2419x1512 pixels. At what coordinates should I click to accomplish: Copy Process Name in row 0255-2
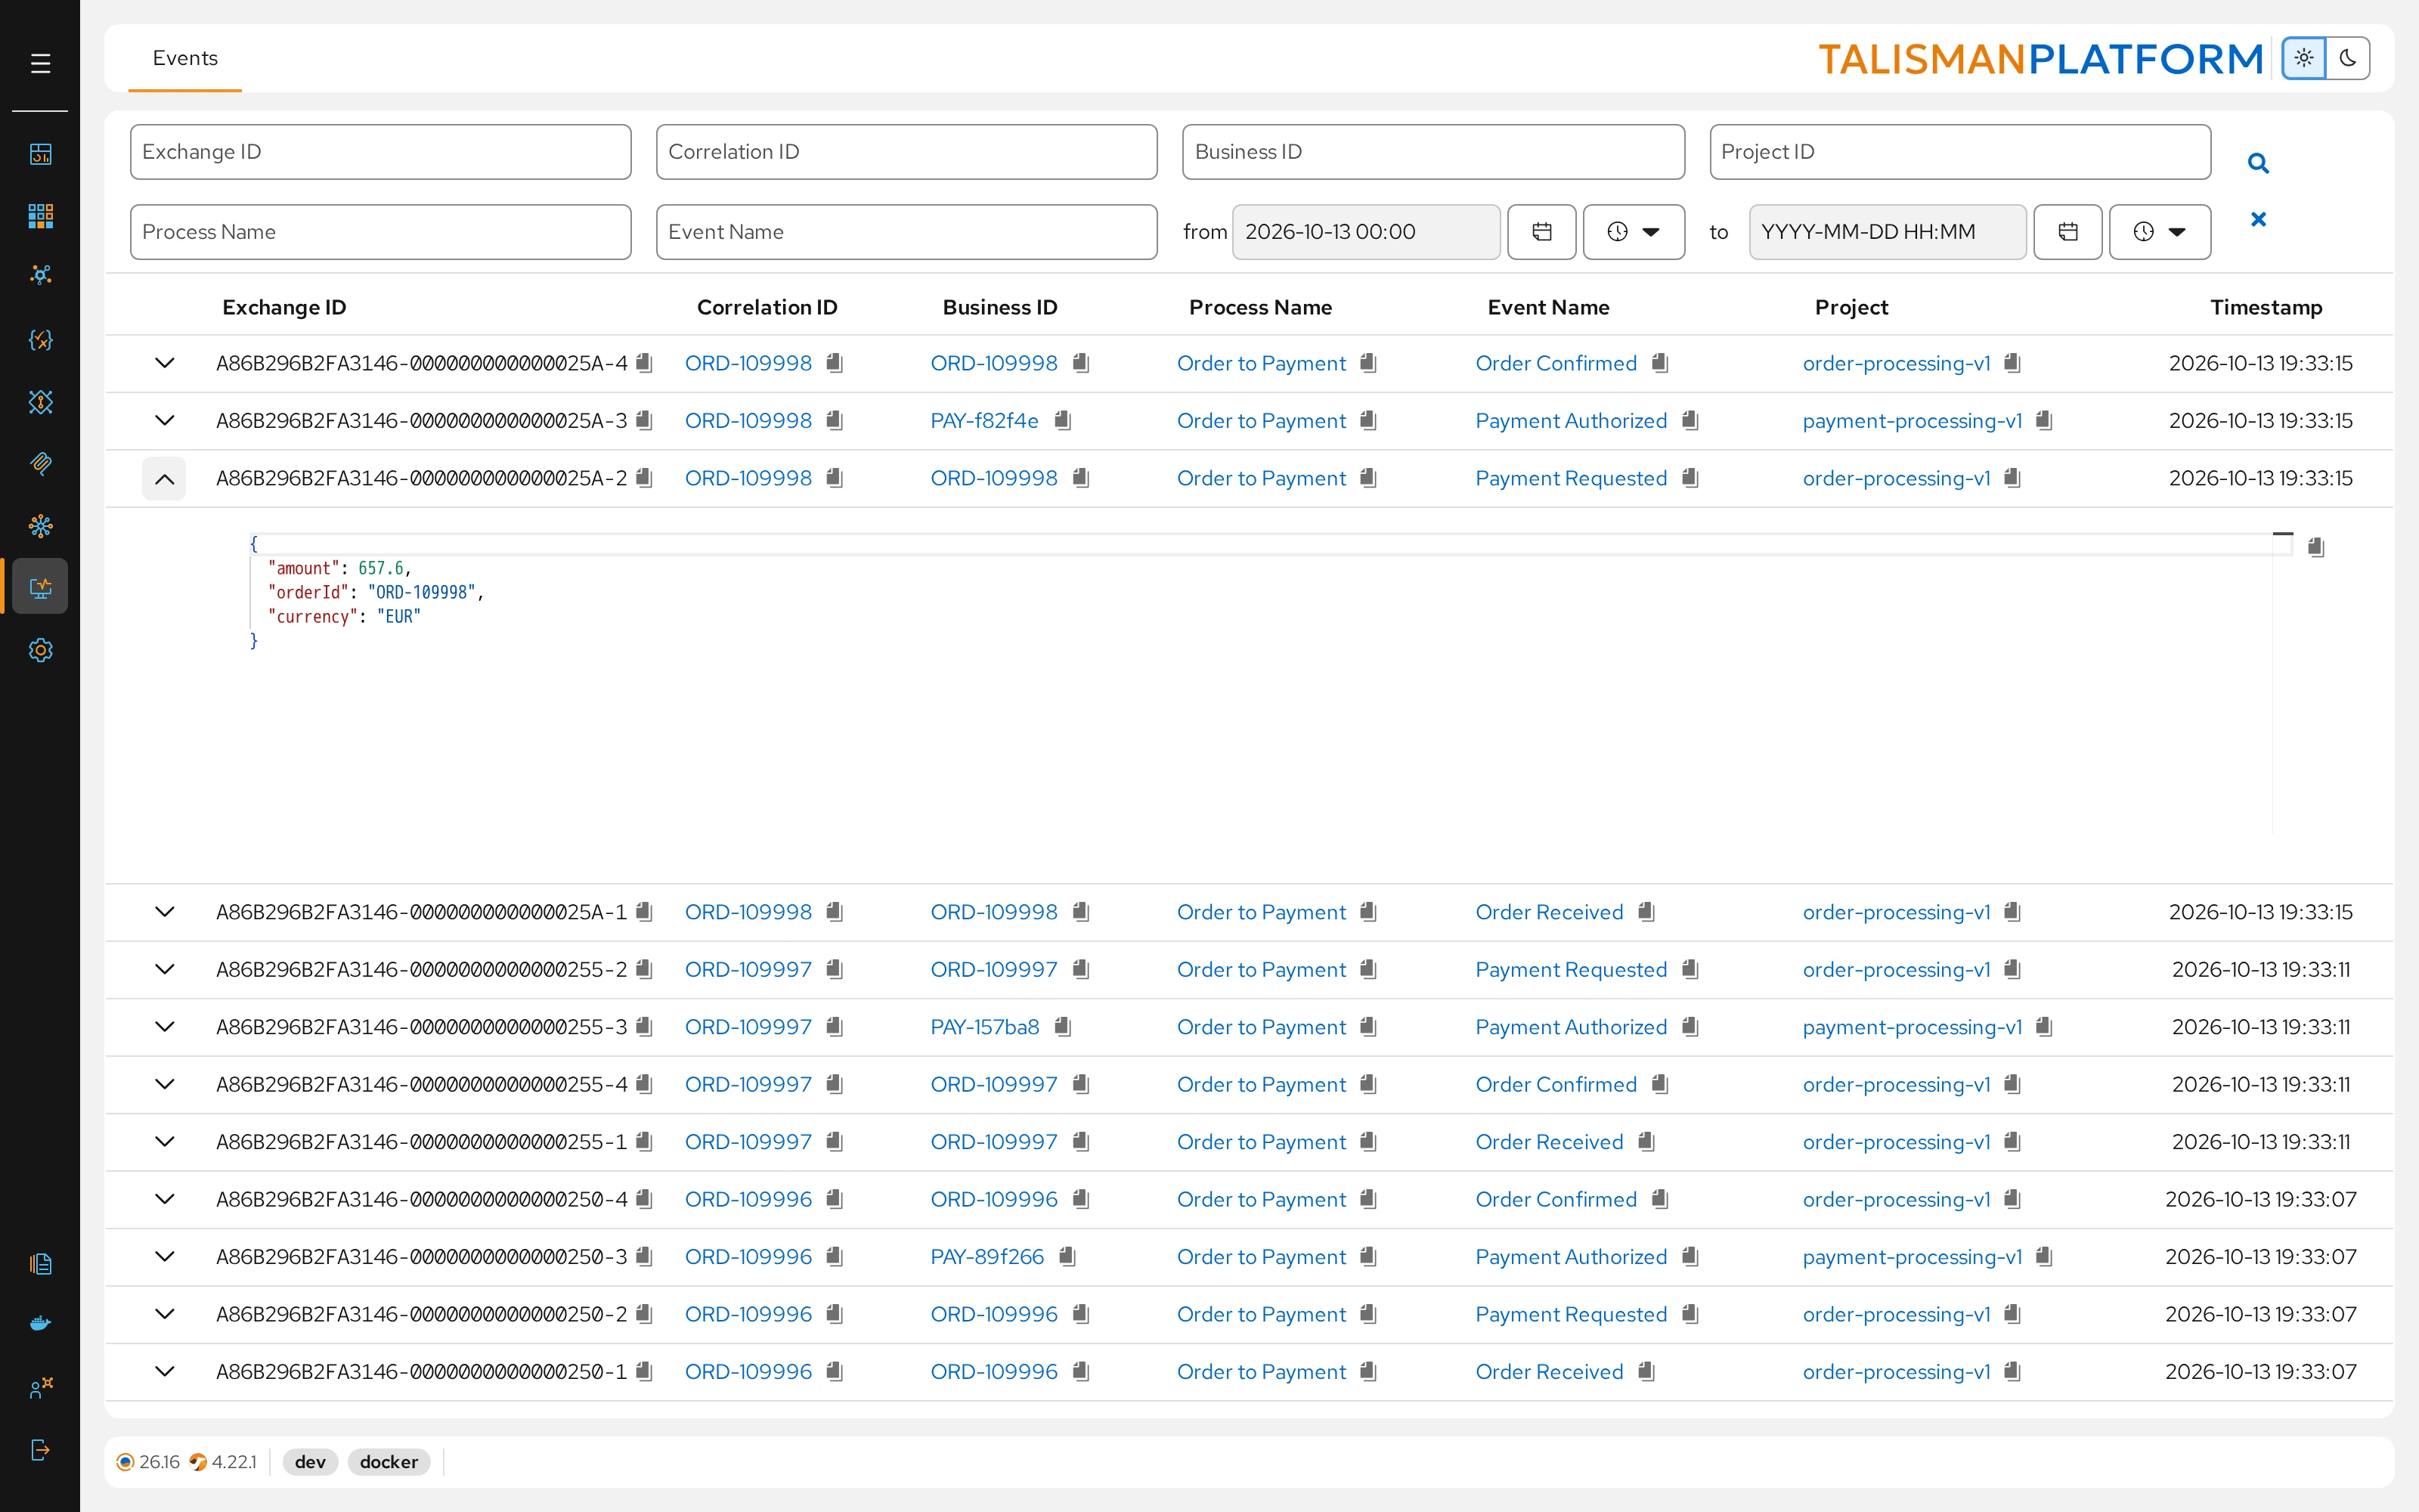(1368, 970)
